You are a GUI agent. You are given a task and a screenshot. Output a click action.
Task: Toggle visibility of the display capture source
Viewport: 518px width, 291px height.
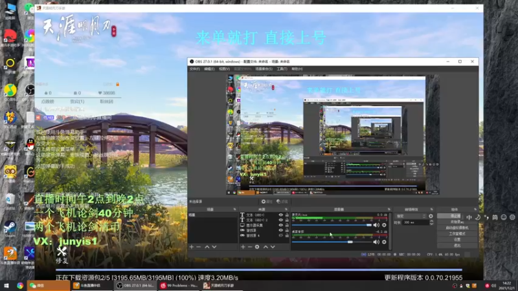(281, 225)
